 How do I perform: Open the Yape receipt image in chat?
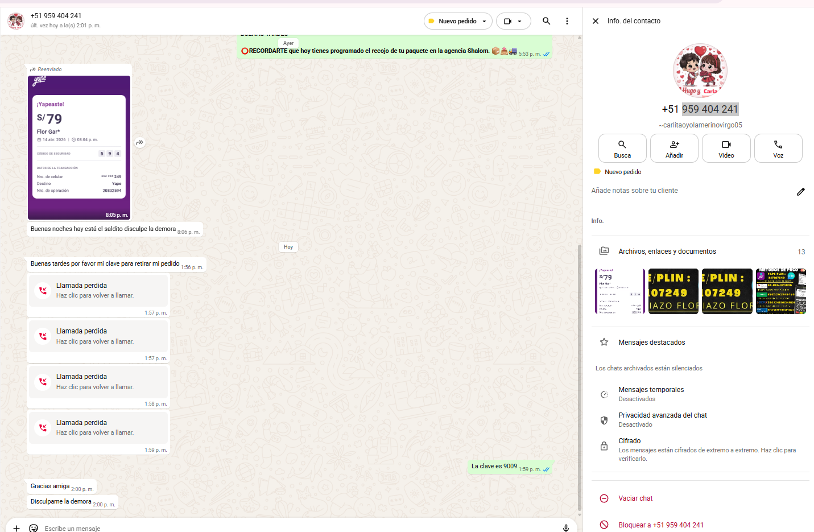[79, 147]
